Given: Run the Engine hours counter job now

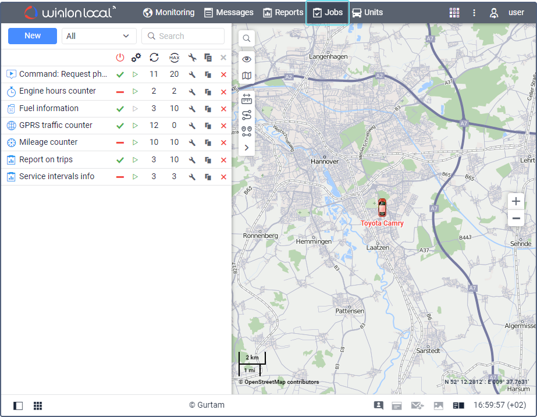Looking at the screenshot, I should [136, 91].
